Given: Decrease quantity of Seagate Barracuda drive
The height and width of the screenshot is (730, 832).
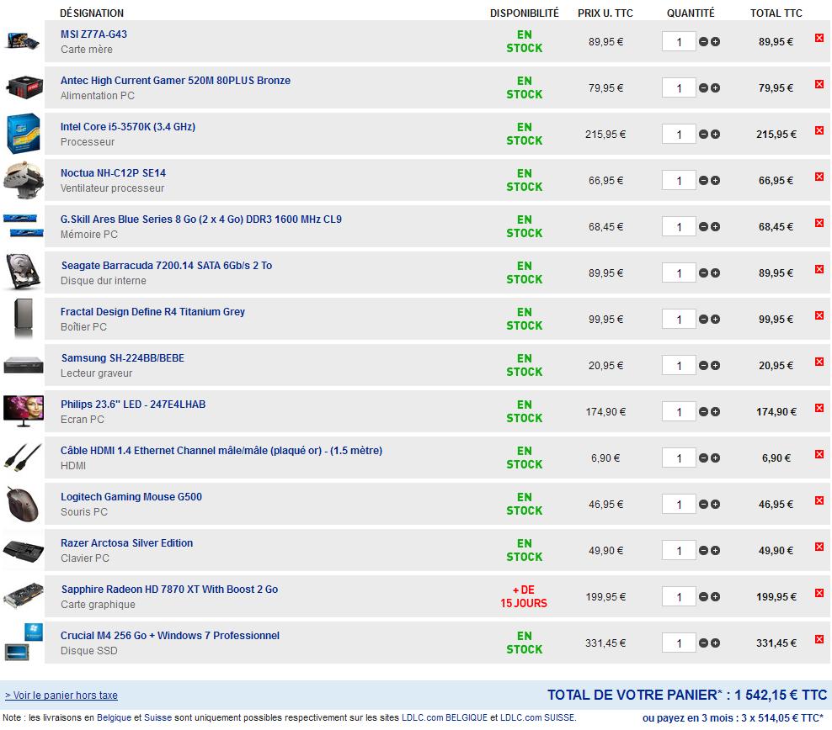Looking at the screenshot, I should (x=704, y=272).
